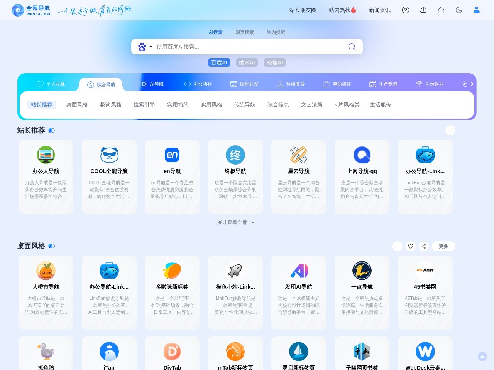This screenshot has height=370, width=494.
Task: Click the home icon in the top bar
Action: pos(441,10)
